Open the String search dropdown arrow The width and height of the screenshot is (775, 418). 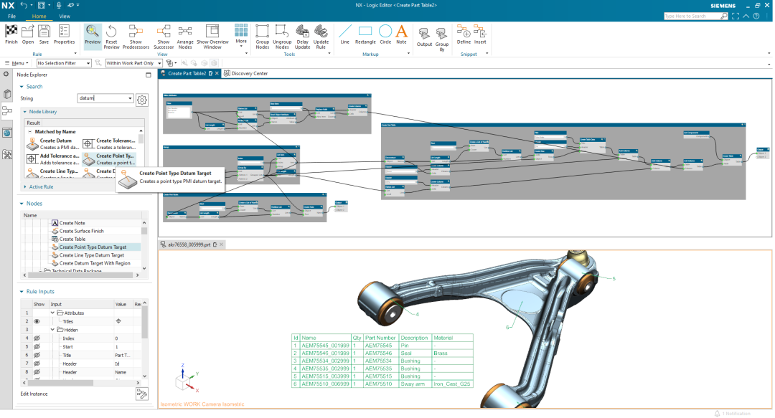[130, 98]
